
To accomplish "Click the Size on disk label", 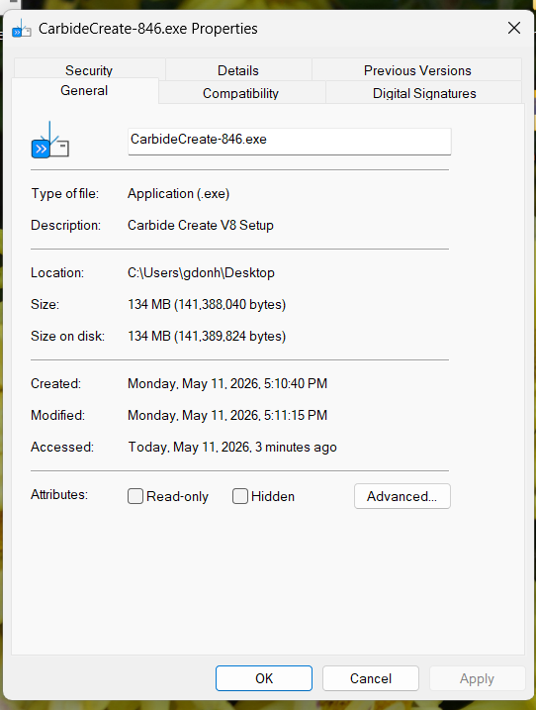I will pyautogui.click(x=68, y=336).
